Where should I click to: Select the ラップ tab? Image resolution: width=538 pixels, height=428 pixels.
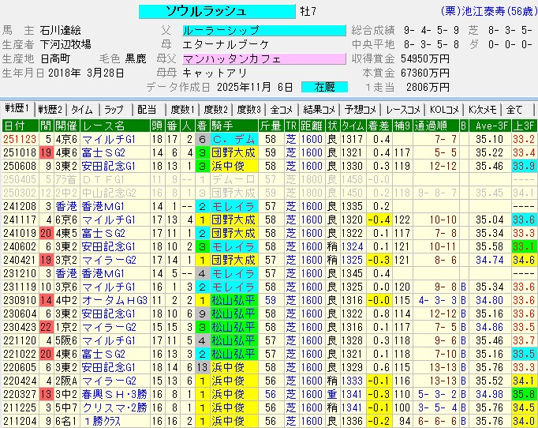click(x=114, y=110)
